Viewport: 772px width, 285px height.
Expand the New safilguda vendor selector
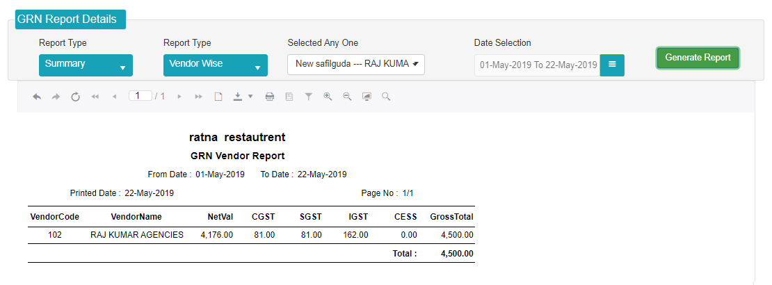click(x=356, y=65)
